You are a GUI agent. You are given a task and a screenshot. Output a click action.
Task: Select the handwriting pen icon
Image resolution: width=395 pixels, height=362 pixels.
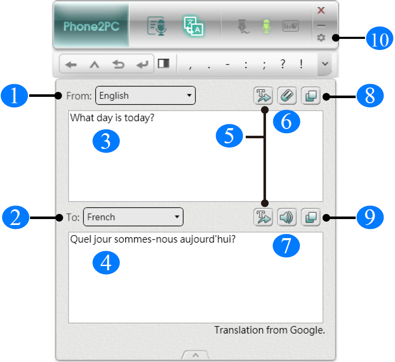pos(243,26)
